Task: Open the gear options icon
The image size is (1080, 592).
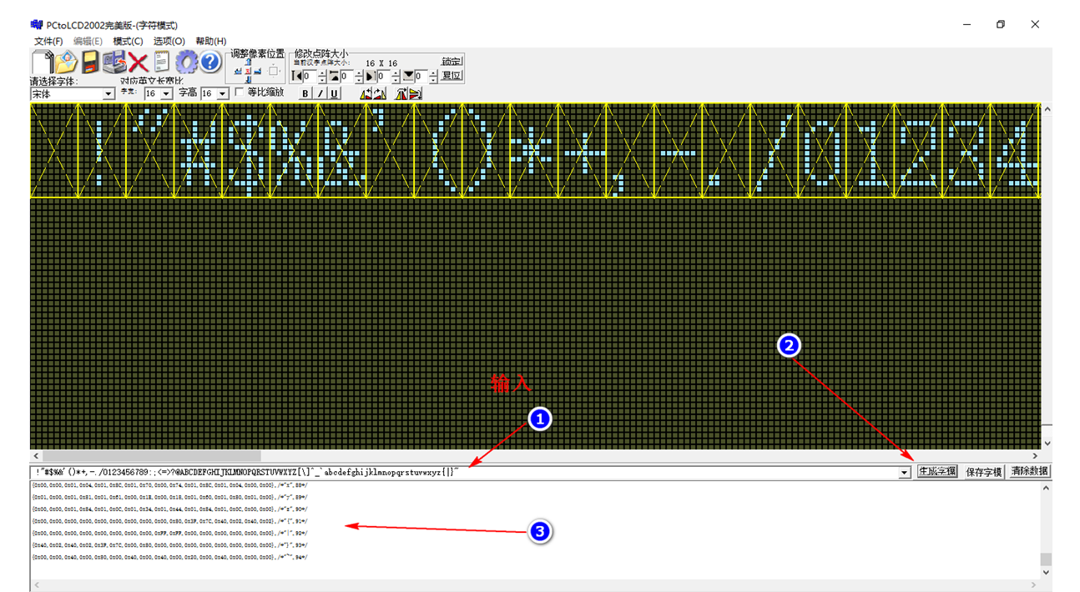Action: [x=186, y=63]
